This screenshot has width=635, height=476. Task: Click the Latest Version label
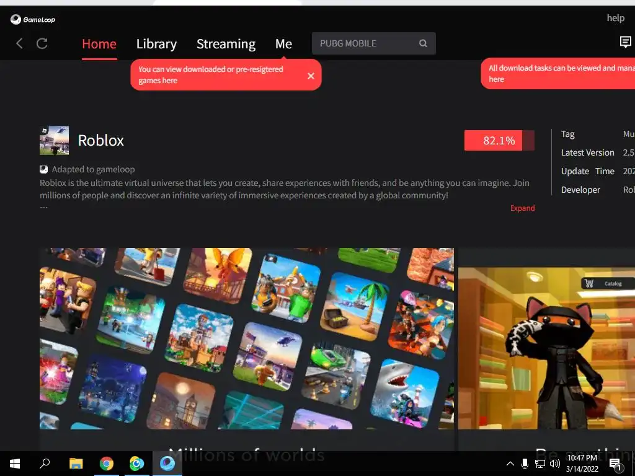tap(588, 152)
